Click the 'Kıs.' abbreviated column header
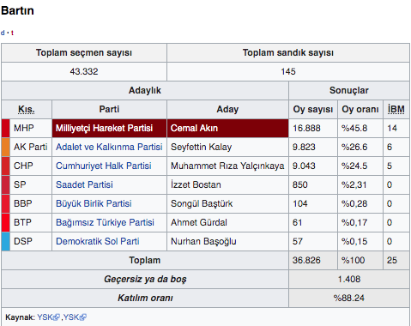 [27, 109]
